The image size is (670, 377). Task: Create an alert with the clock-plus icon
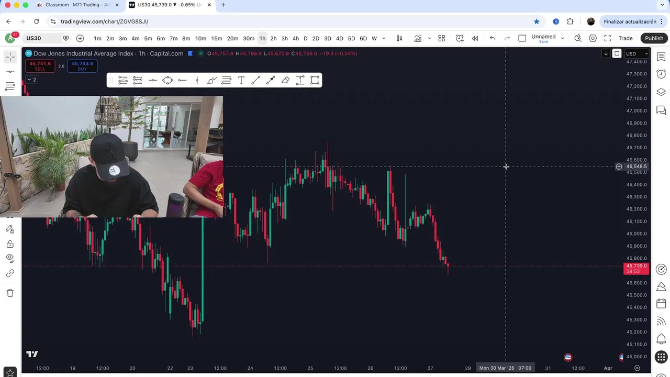460,38
